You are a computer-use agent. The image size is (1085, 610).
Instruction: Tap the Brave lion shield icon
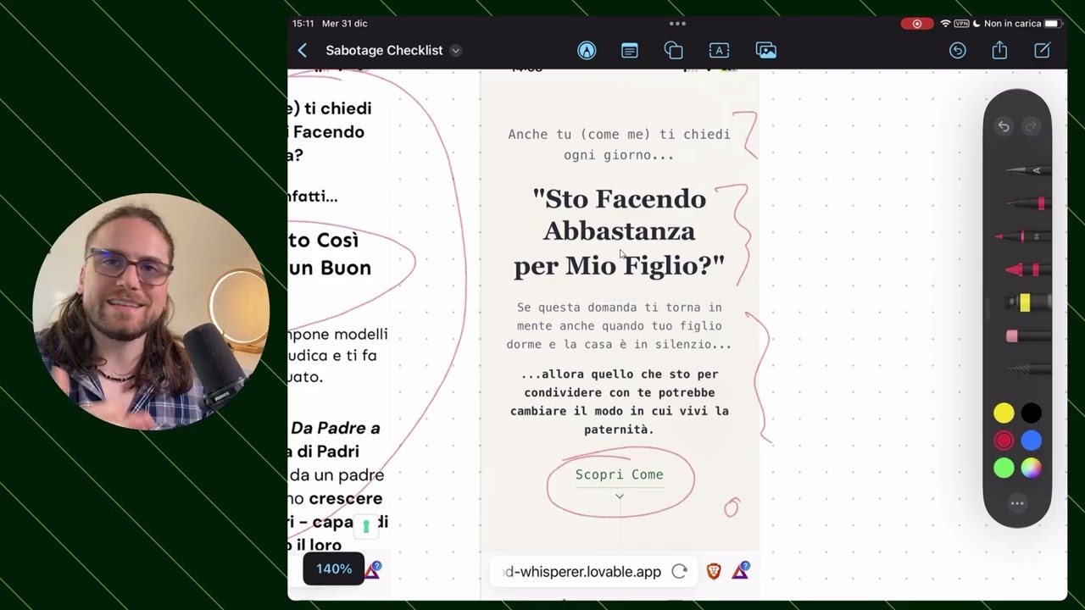pos(714,572)
